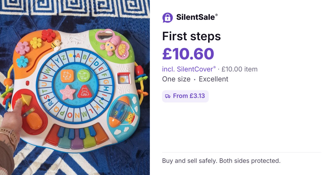Screen dimensions: 333x175
Task: Click the yellow arrow on red dial
Action: [25, 99]
